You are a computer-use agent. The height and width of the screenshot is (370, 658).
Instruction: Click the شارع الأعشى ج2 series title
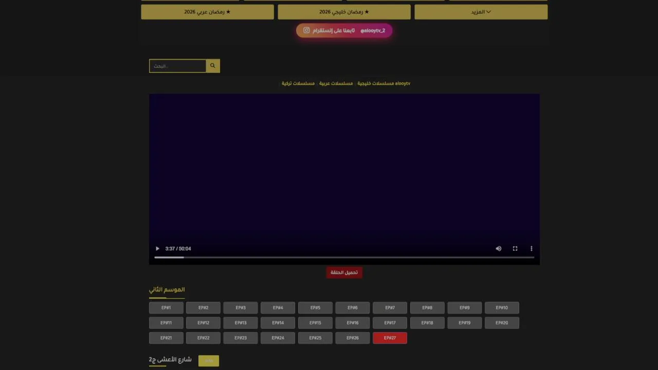coord(170,360)
